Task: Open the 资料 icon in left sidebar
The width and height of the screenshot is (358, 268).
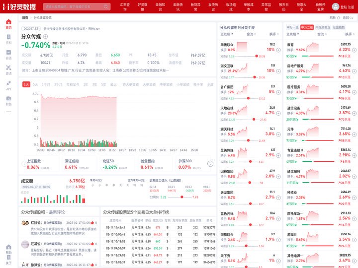Action: tap(8, 39)
